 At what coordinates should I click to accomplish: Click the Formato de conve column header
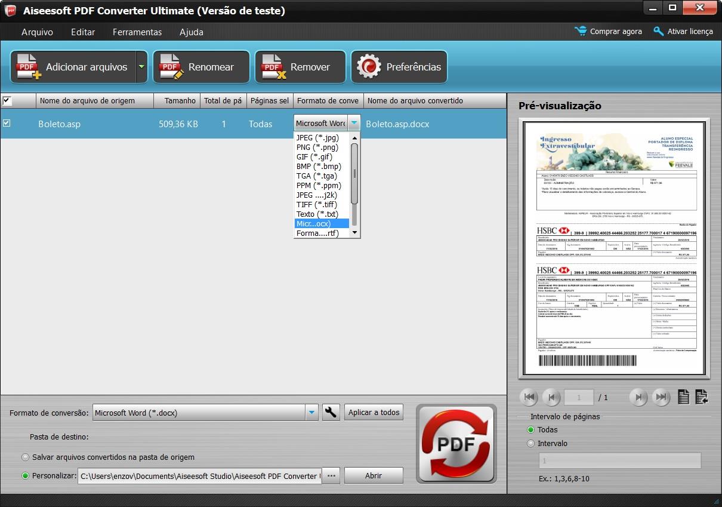coord(328,100)
